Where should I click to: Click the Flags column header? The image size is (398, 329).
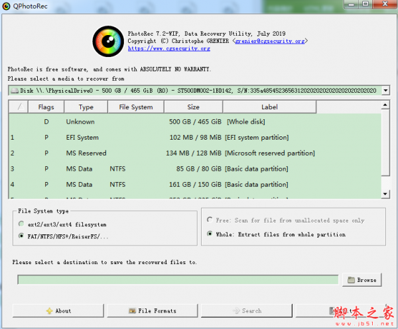pos(46,107)
